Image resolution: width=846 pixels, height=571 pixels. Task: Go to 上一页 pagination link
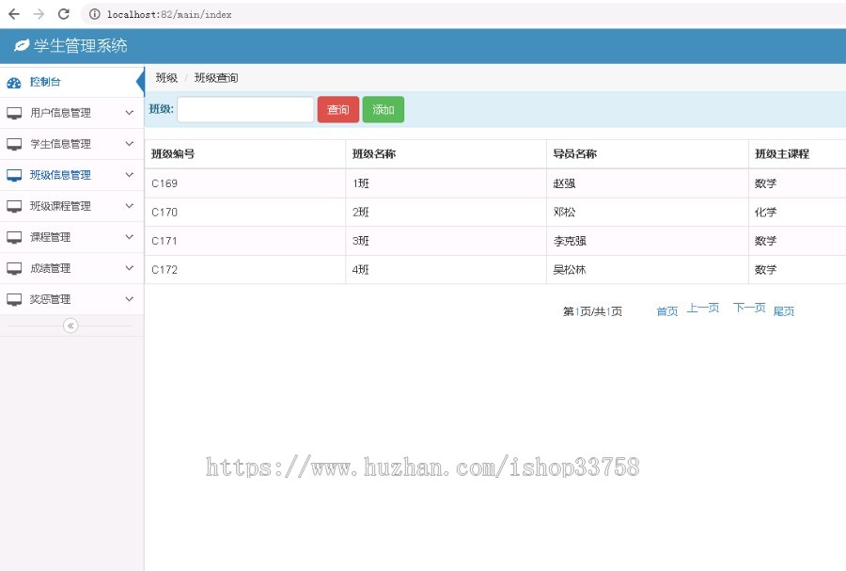703,308
